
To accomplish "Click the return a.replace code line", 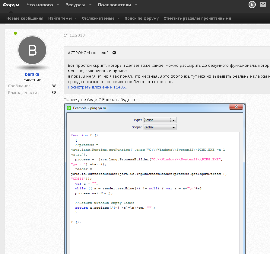I will coord(115,207).
